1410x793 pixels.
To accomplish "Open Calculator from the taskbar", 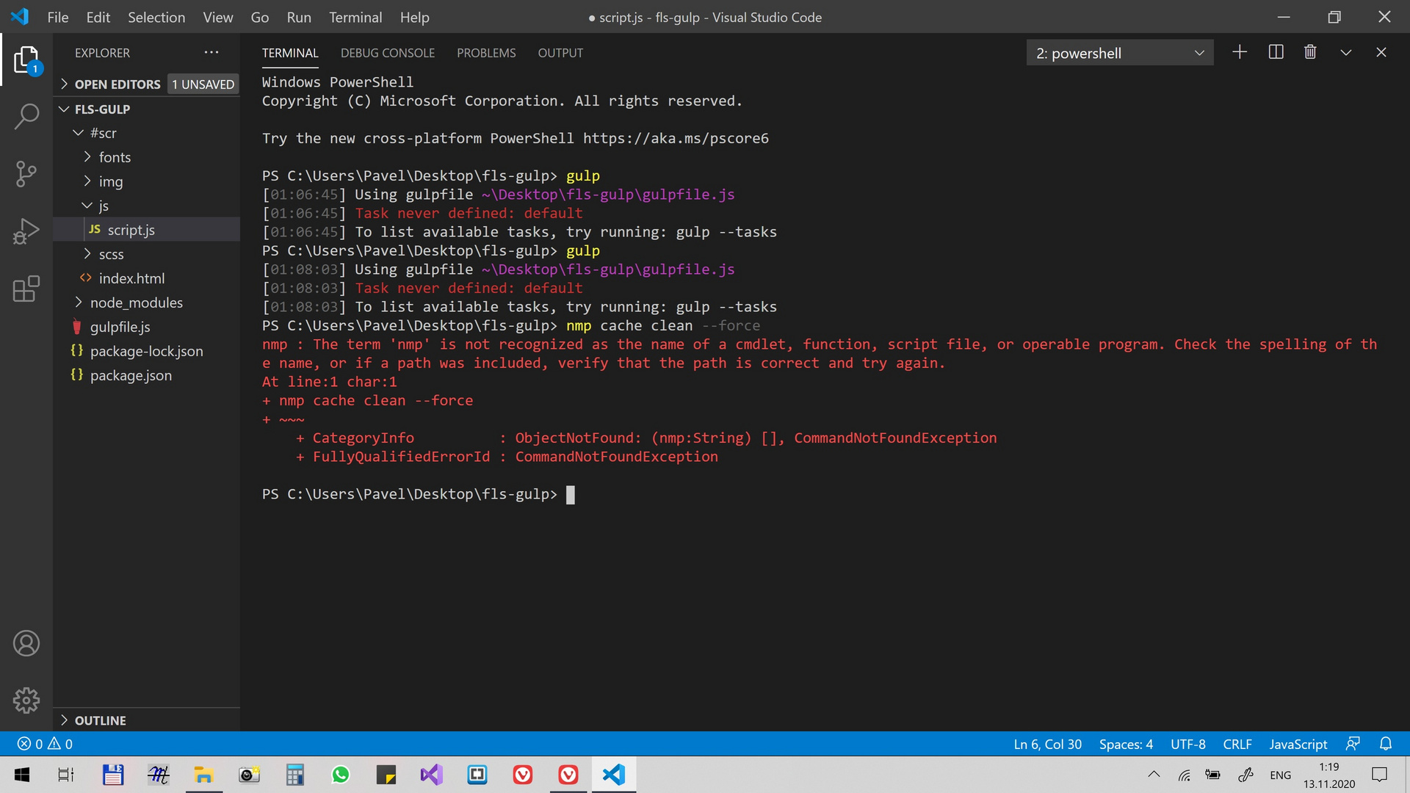I will click(x=295, y=775).
